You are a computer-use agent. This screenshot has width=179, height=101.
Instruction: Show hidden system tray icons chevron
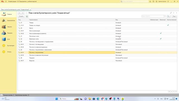pyautogui.click(x=155, y=99)
